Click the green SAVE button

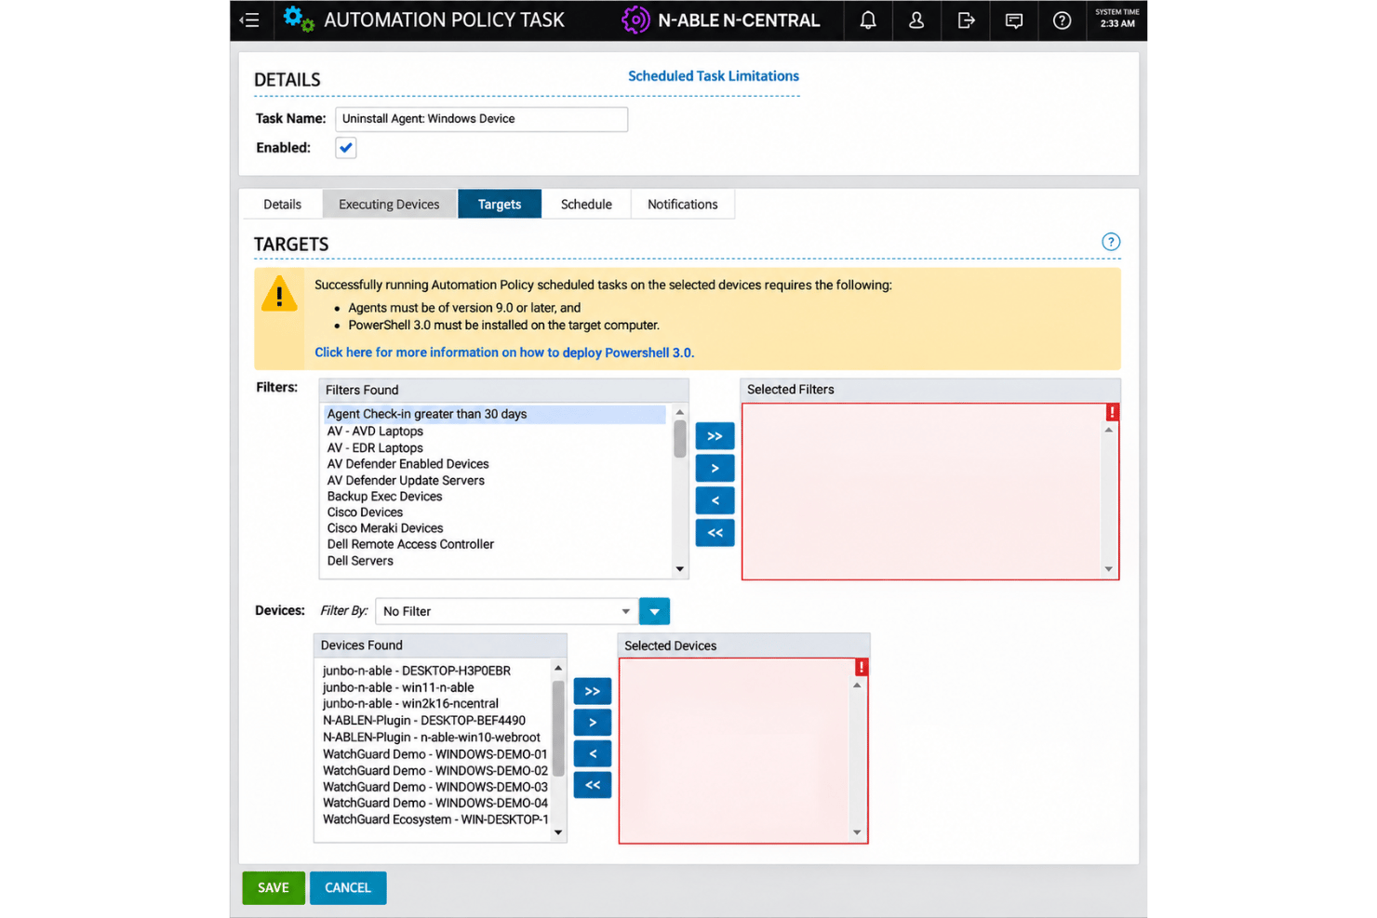pos(274,887)
